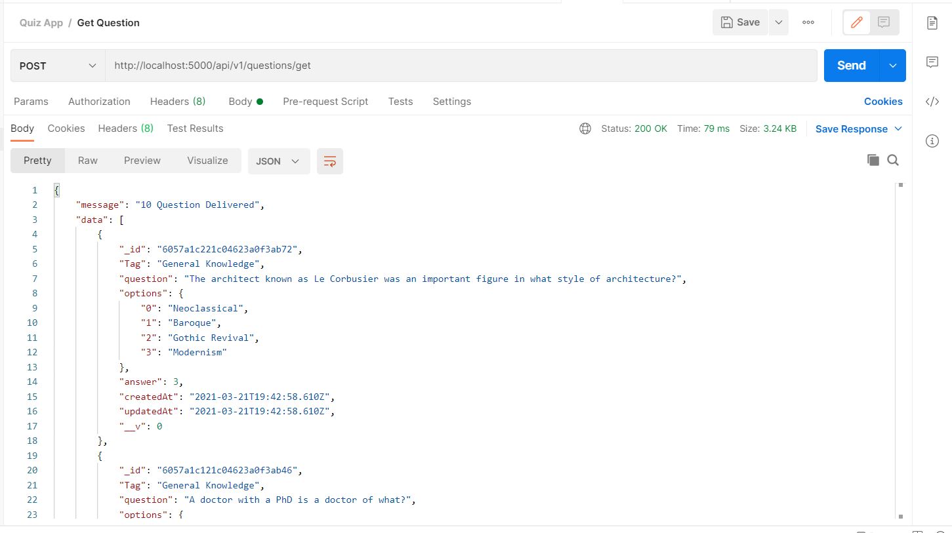952x533 pixels.
Task: Open the comments icon in right sidebar
Action: point(932,62)
